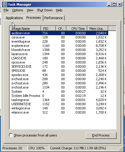Maximize the Task Manager window
Viewport: 125px width, 152px height.
click(114, 4)
